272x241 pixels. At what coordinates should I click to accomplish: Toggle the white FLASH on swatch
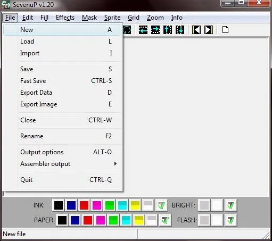click(x=217, y=220)
